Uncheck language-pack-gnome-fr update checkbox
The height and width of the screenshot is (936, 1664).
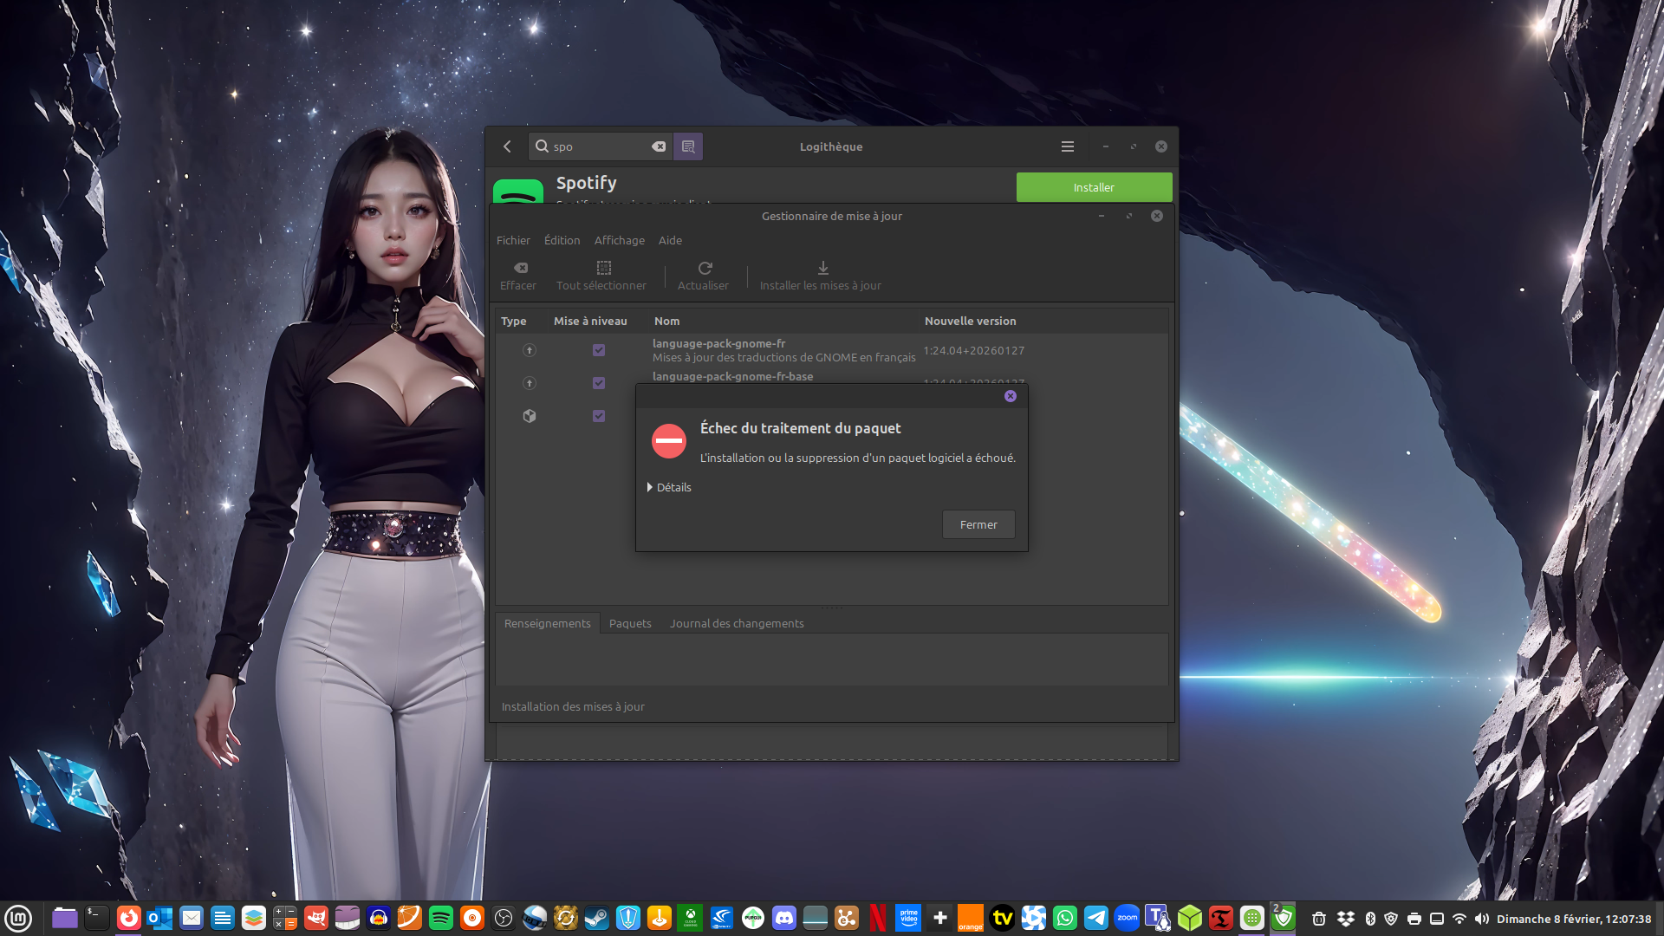point(599,350)
